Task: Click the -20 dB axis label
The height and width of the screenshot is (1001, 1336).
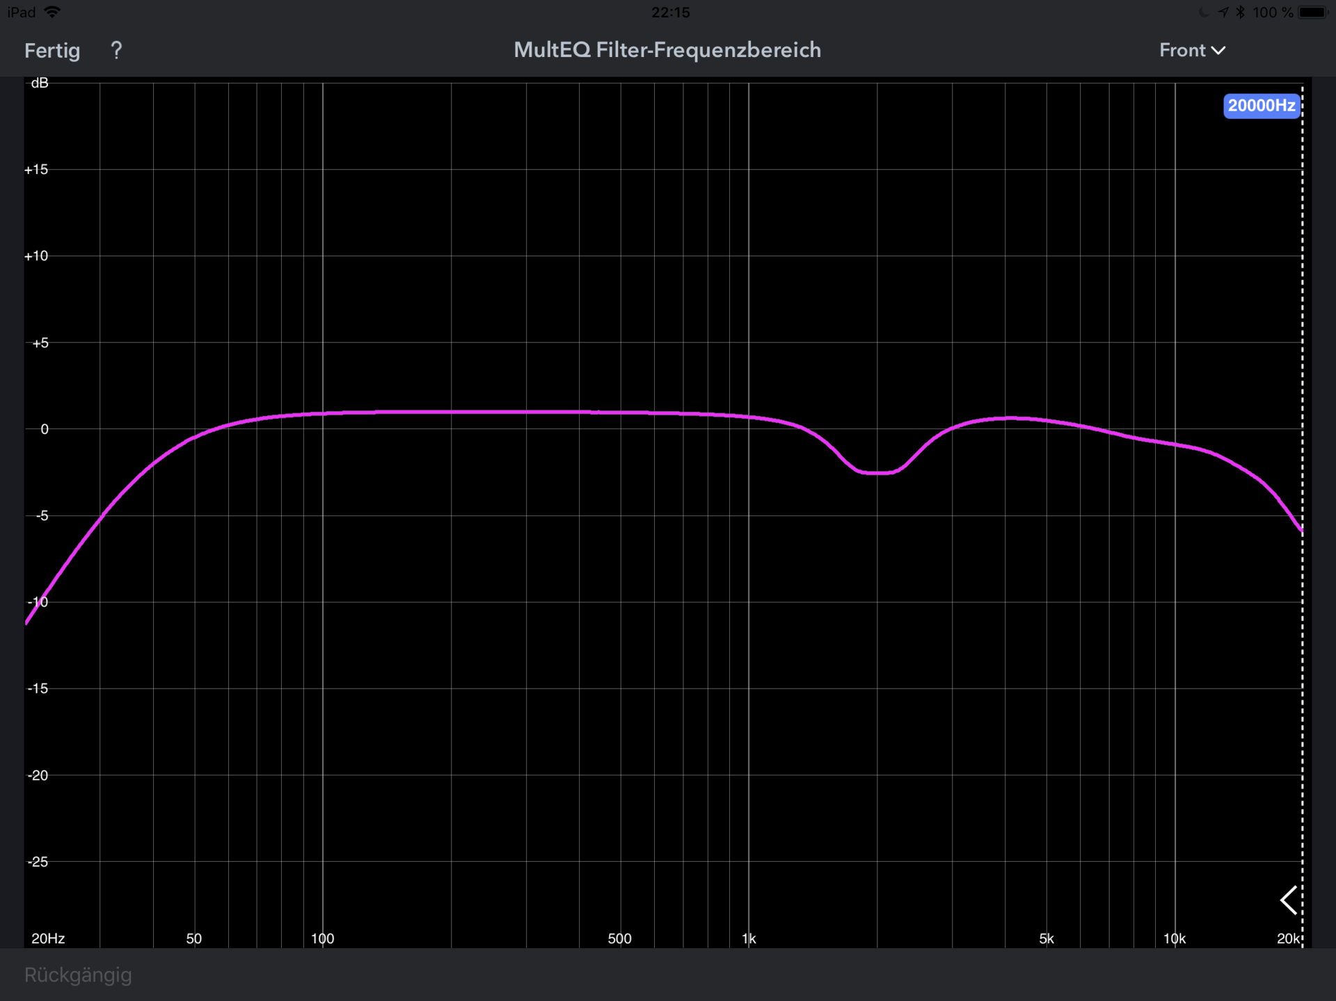Action: 38,776
